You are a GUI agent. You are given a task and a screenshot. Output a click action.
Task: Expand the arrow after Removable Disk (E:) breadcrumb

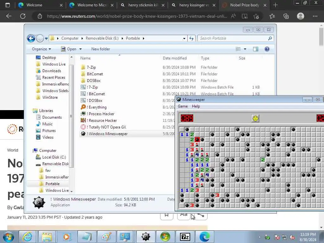122,38
